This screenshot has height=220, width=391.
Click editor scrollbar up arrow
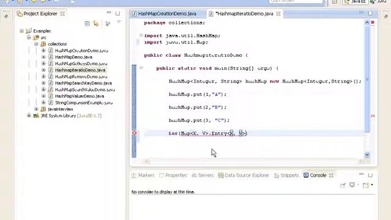(367, 23)
